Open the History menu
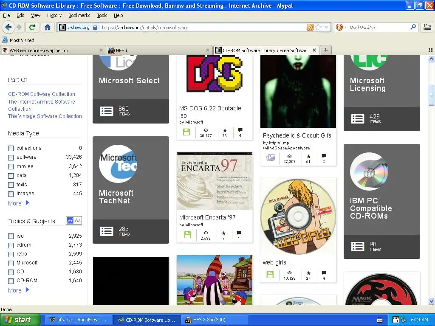The width and height of the screenshot is (435, 326). (54, 15)
